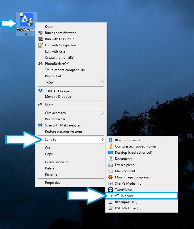Image resolution: width=194 pixels, height=229 pixels.
Task: Choose Shark's MediaInfo
Action: 141,183
